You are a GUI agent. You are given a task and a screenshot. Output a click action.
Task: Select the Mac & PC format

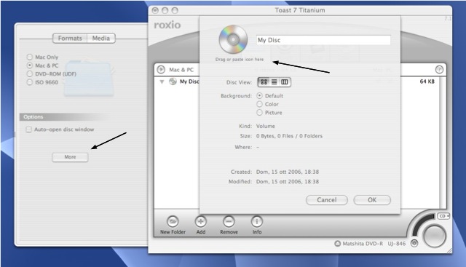click(x=29, y=65)
